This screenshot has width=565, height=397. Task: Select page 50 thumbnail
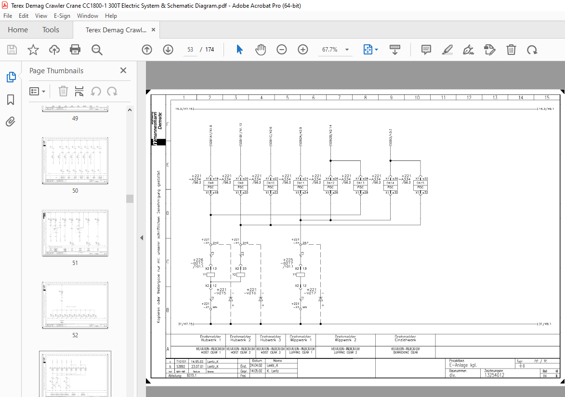click(x=75, y=160)
